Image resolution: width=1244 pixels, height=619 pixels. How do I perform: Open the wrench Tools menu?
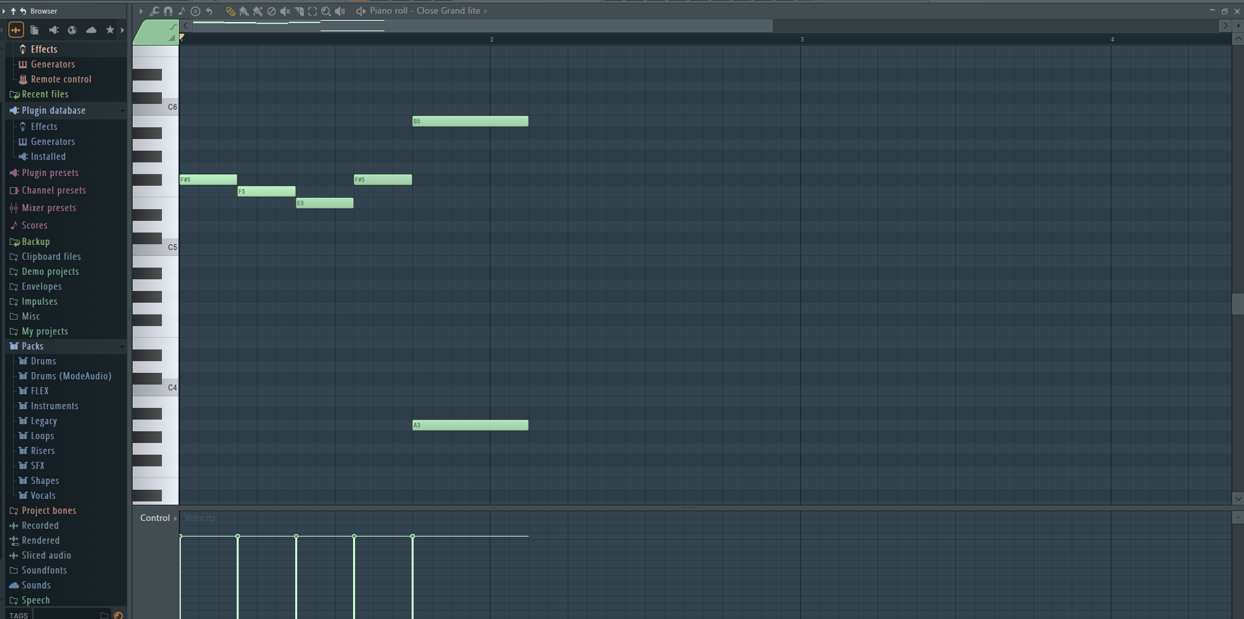coord(154,11)
